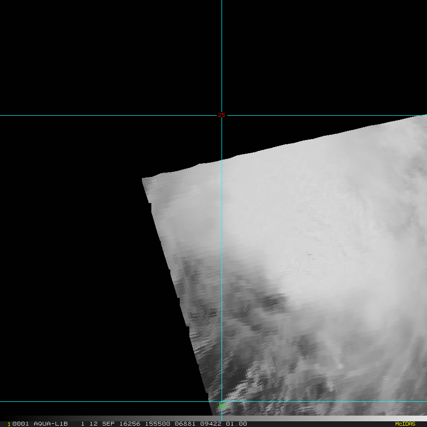
Task: Click the AQUA-L1B text in status line
Action: pos(51,424)
